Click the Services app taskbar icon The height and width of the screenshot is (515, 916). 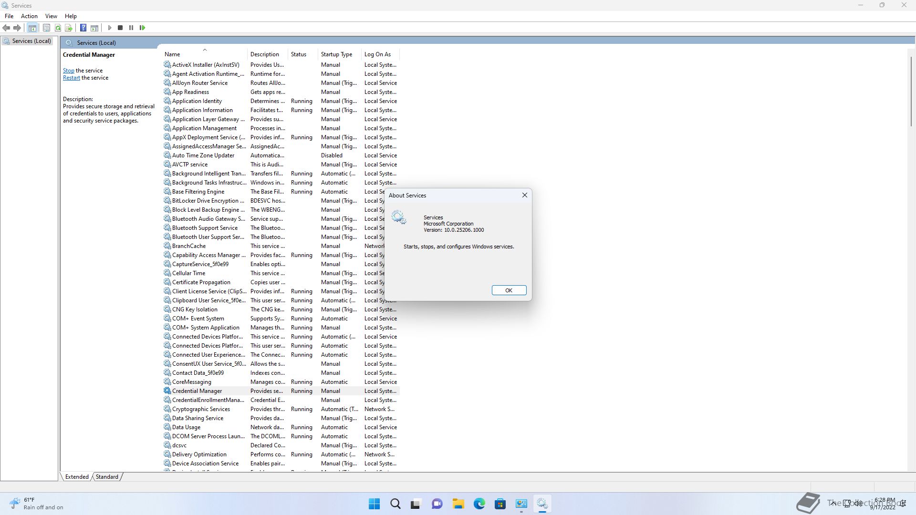542,504
